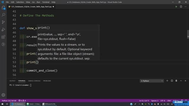This screenshot has width=189, height=106.
Task: Open the Run and Debug view
Action: point(3,29)
